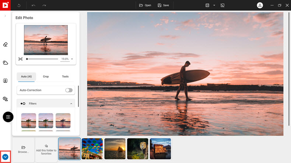Select the sailboat sunset thumbnail
Viewport: 291px width, 163px height.
pyautogui.click(x=115, y=149)
